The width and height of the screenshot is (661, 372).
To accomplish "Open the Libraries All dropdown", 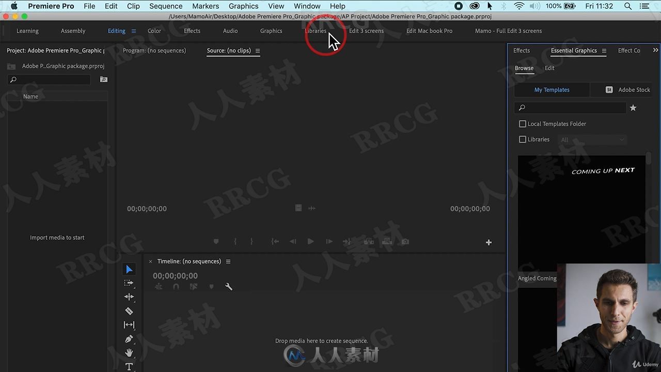I will (592, 139).
